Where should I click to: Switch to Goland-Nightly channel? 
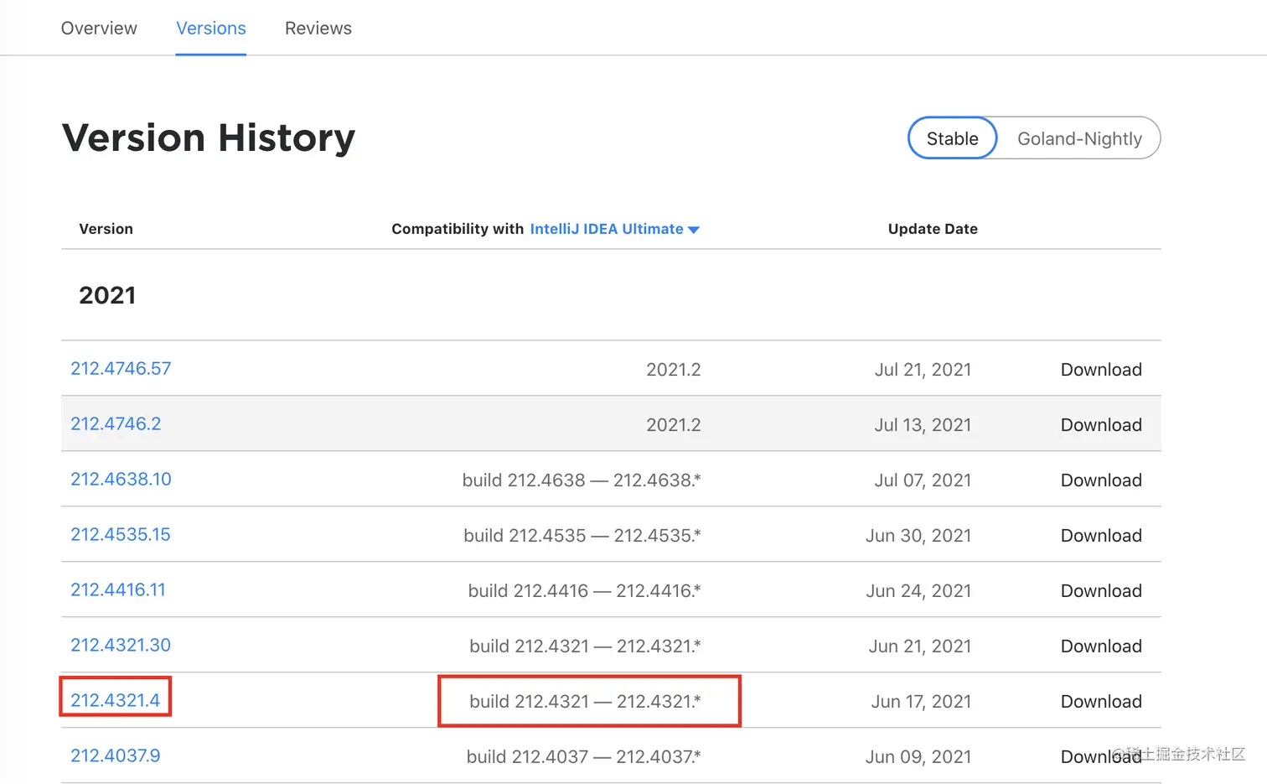[1079, 138]
